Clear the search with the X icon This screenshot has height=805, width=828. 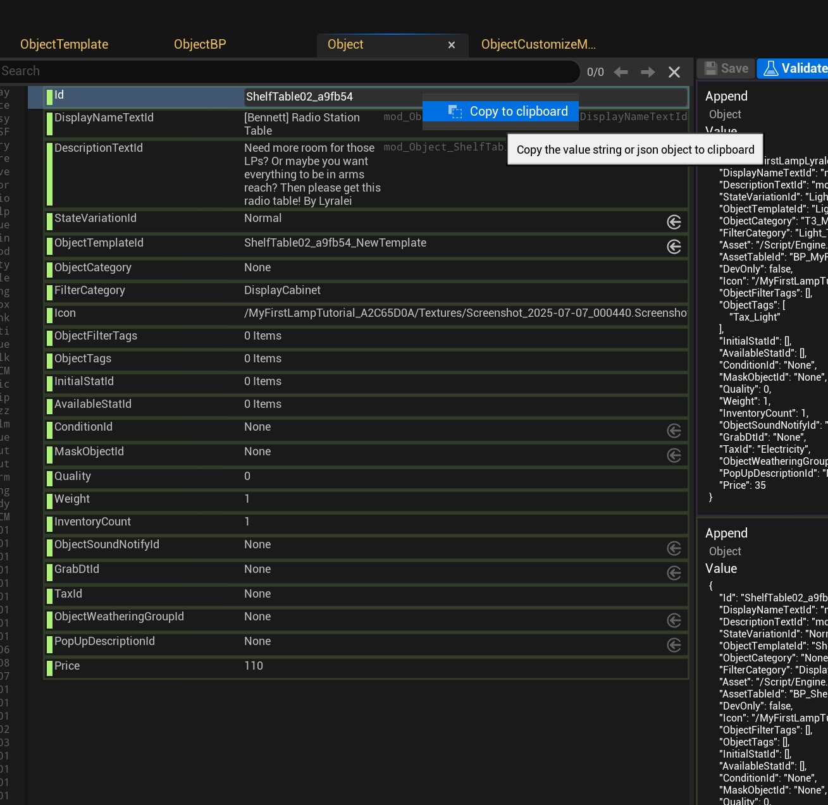(674, 72)
